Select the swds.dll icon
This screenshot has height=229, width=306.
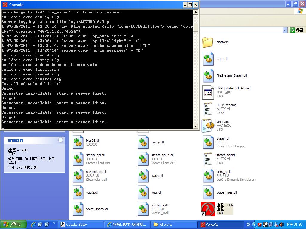coord(143,176)
